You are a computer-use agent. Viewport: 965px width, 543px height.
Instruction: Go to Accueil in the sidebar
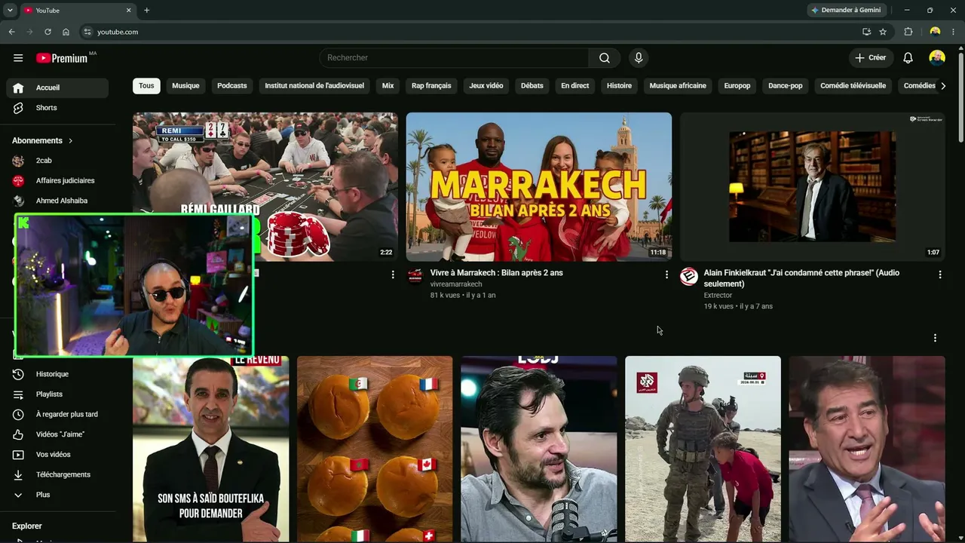pyautogui.click(x=57, y=87)
